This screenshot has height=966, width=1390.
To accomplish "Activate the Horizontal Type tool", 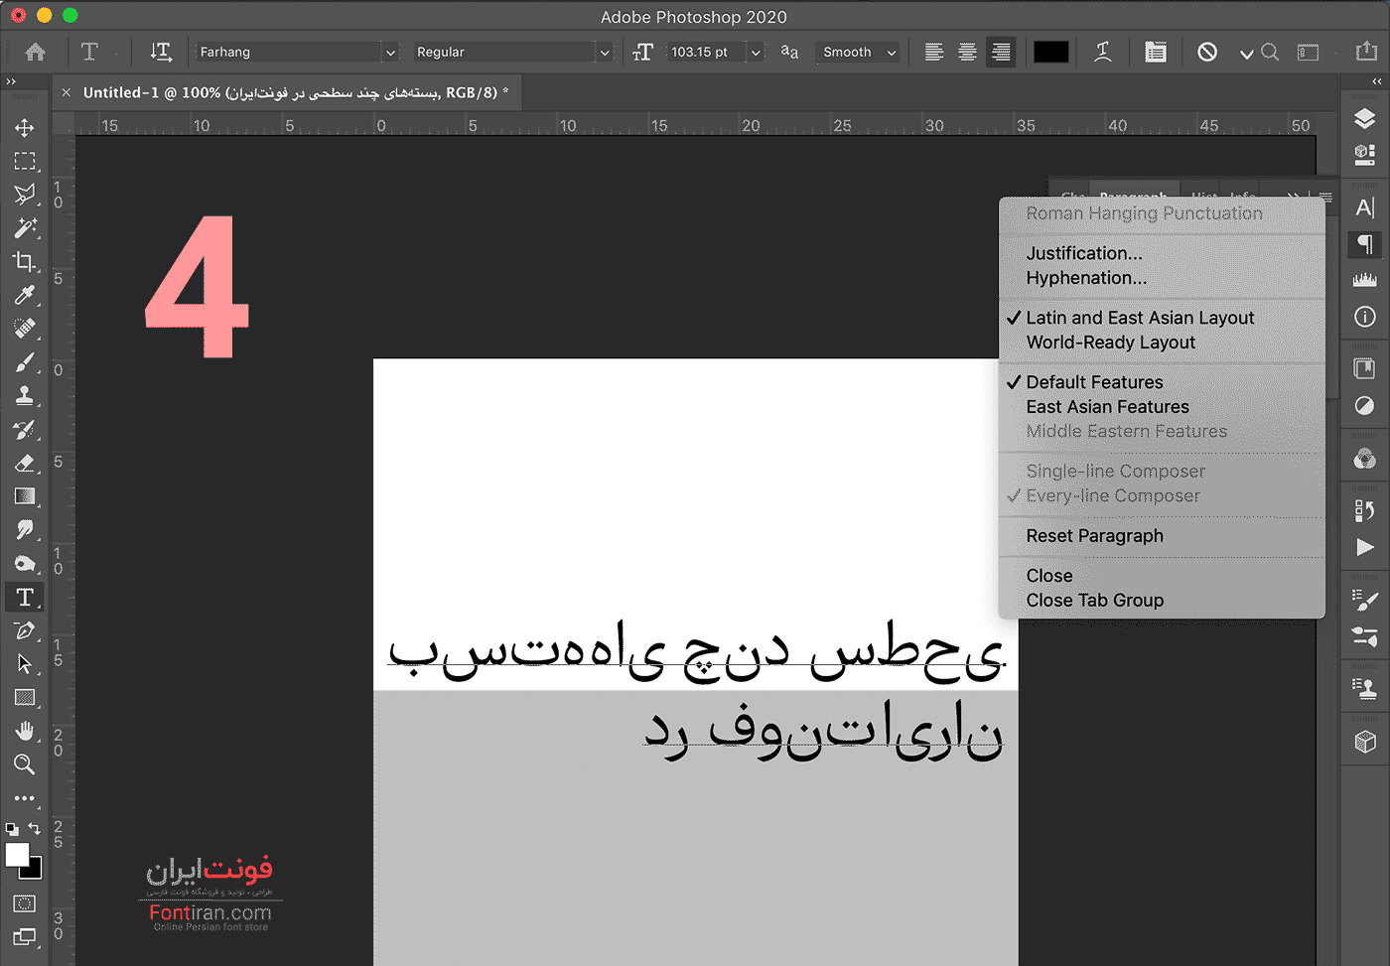I will point(25,597).
